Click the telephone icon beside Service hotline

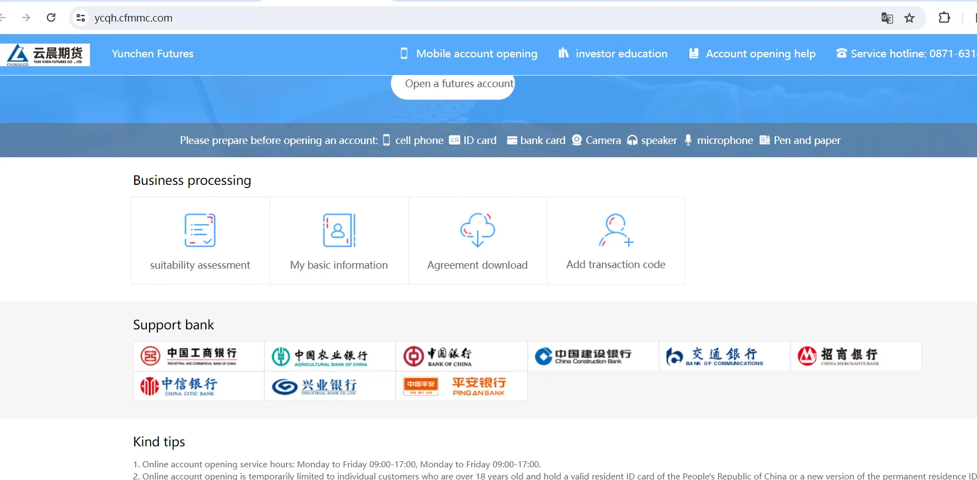tap(841, 53)
